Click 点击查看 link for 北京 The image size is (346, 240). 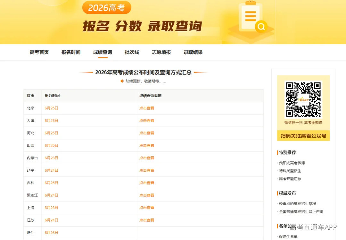coord(147,108)
